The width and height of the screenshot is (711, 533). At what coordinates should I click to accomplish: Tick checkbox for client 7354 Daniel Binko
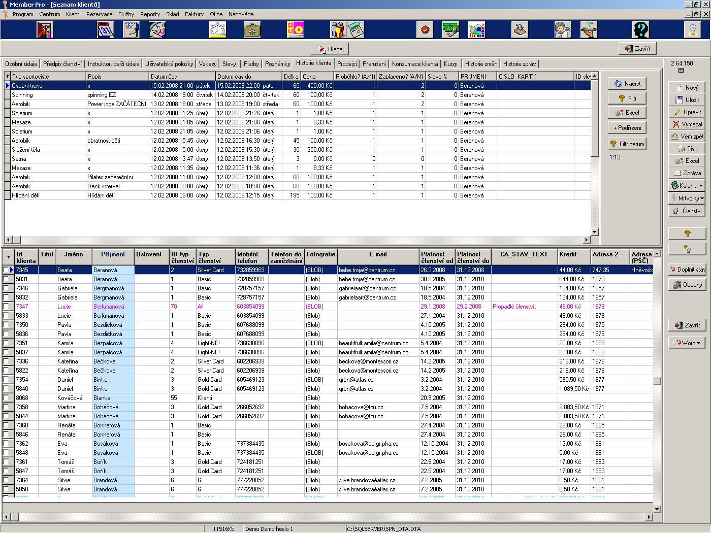pyautogui.click(x=6, y=380)
